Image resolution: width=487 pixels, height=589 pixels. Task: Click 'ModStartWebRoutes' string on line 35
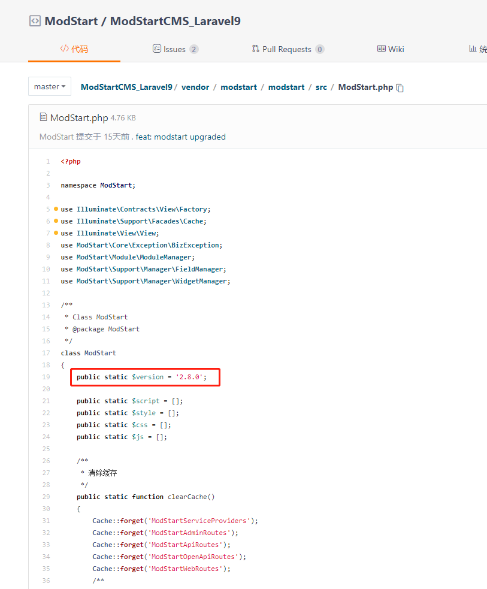(185, 569)
